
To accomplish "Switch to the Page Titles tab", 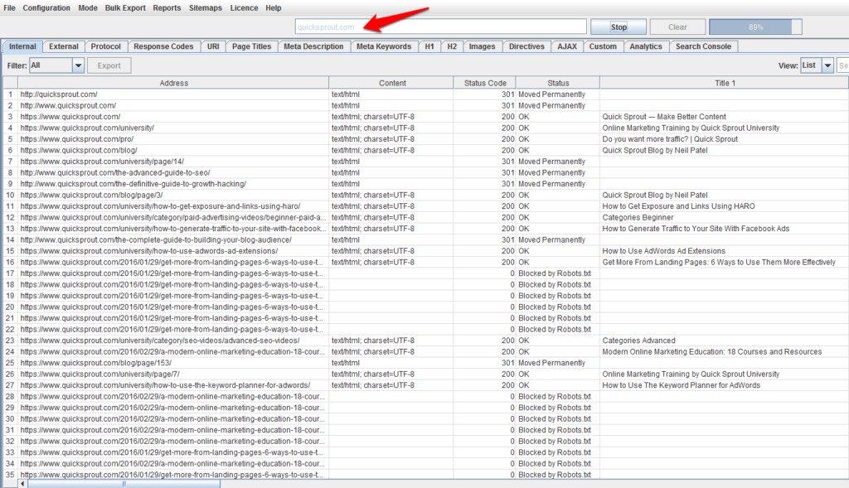I will tap(251, 46).
